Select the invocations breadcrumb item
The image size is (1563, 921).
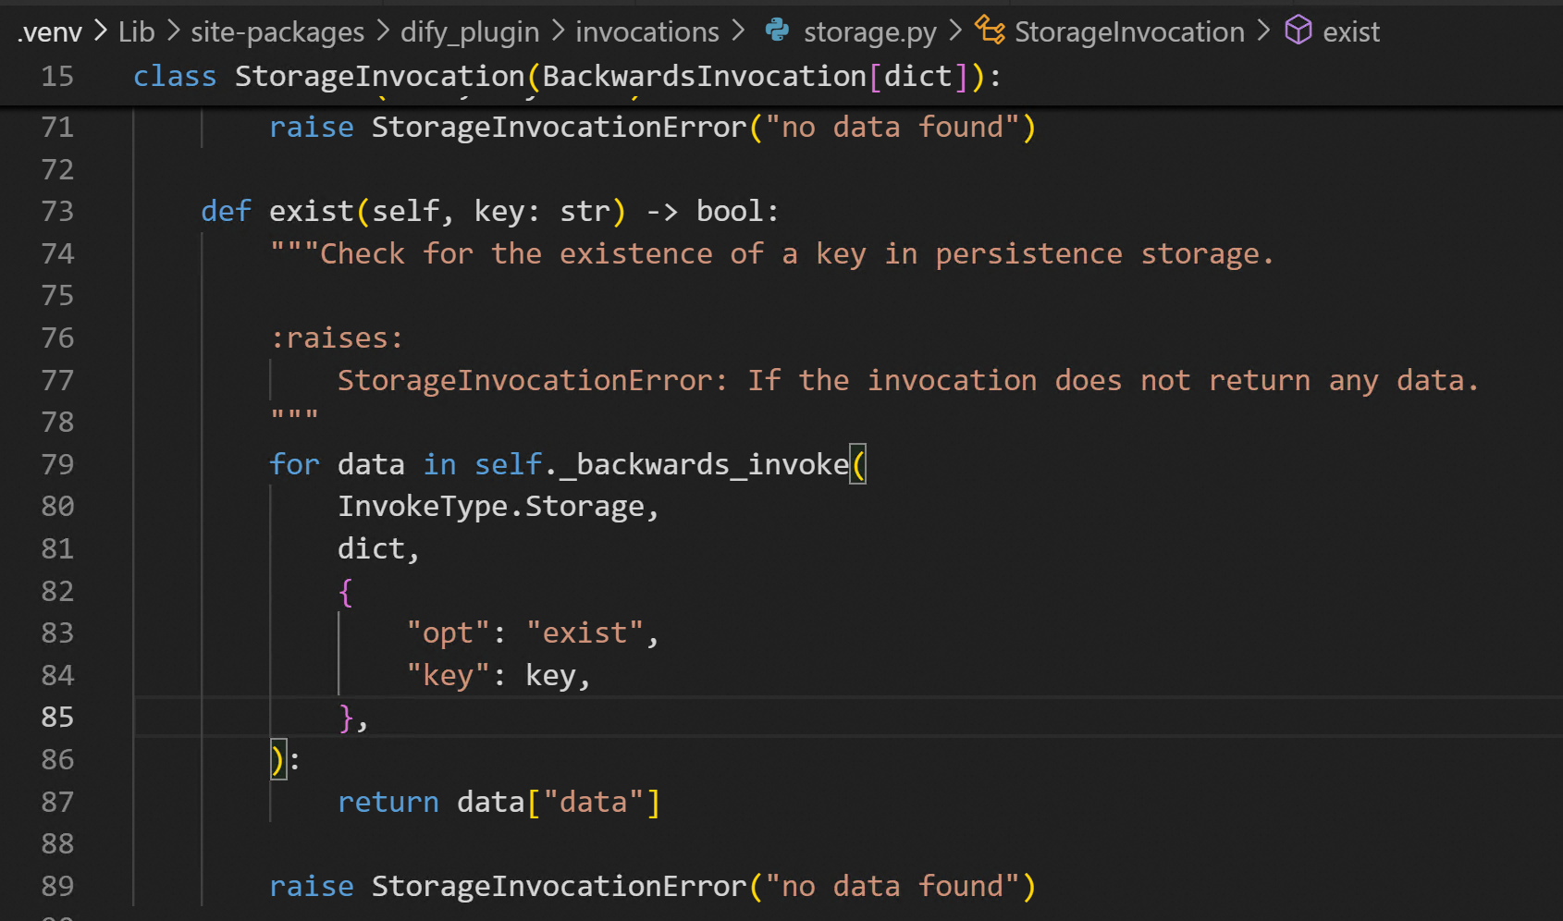(x=646, y=32)
